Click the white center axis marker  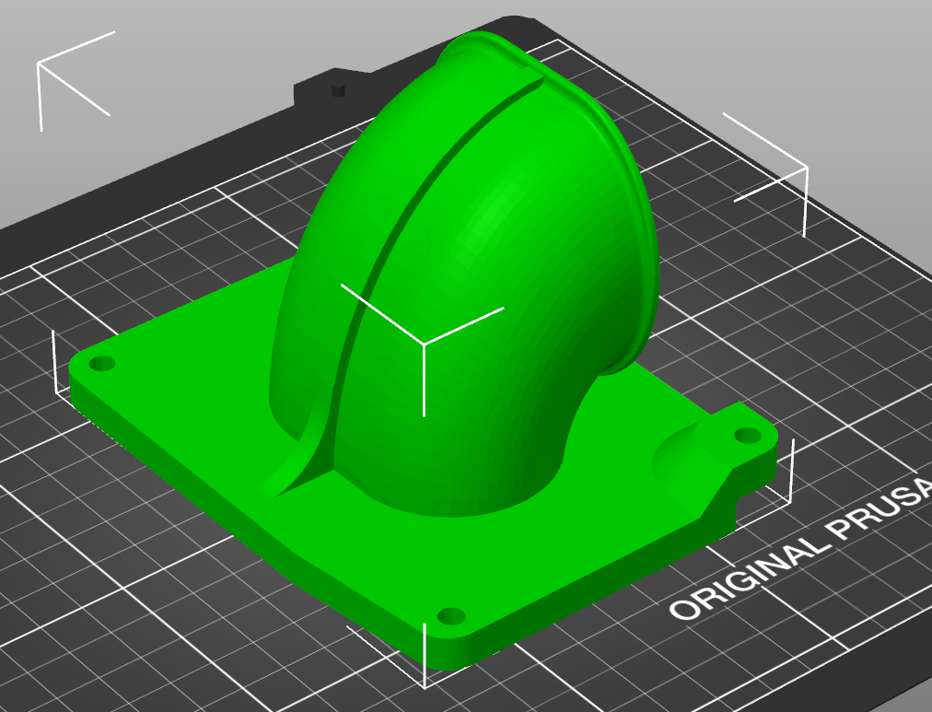point(424,344)
